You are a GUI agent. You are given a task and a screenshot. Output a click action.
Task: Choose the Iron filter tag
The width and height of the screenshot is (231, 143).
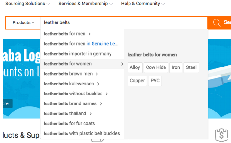[x=176, y=67]
